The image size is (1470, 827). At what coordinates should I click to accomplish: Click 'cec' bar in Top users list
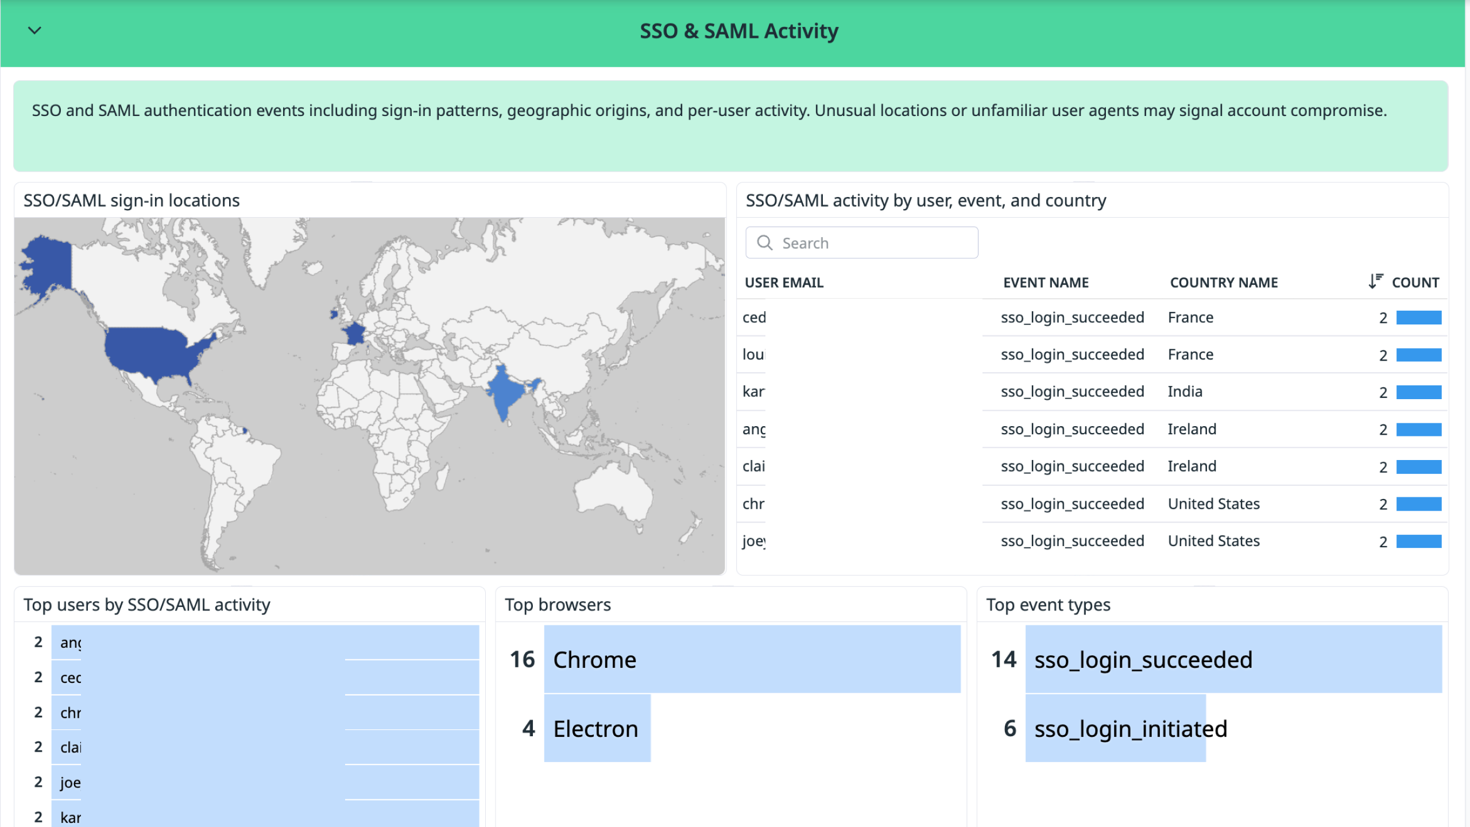265,678
